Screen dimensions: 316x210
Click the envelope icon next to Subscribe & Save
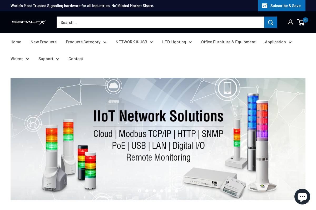265,6
